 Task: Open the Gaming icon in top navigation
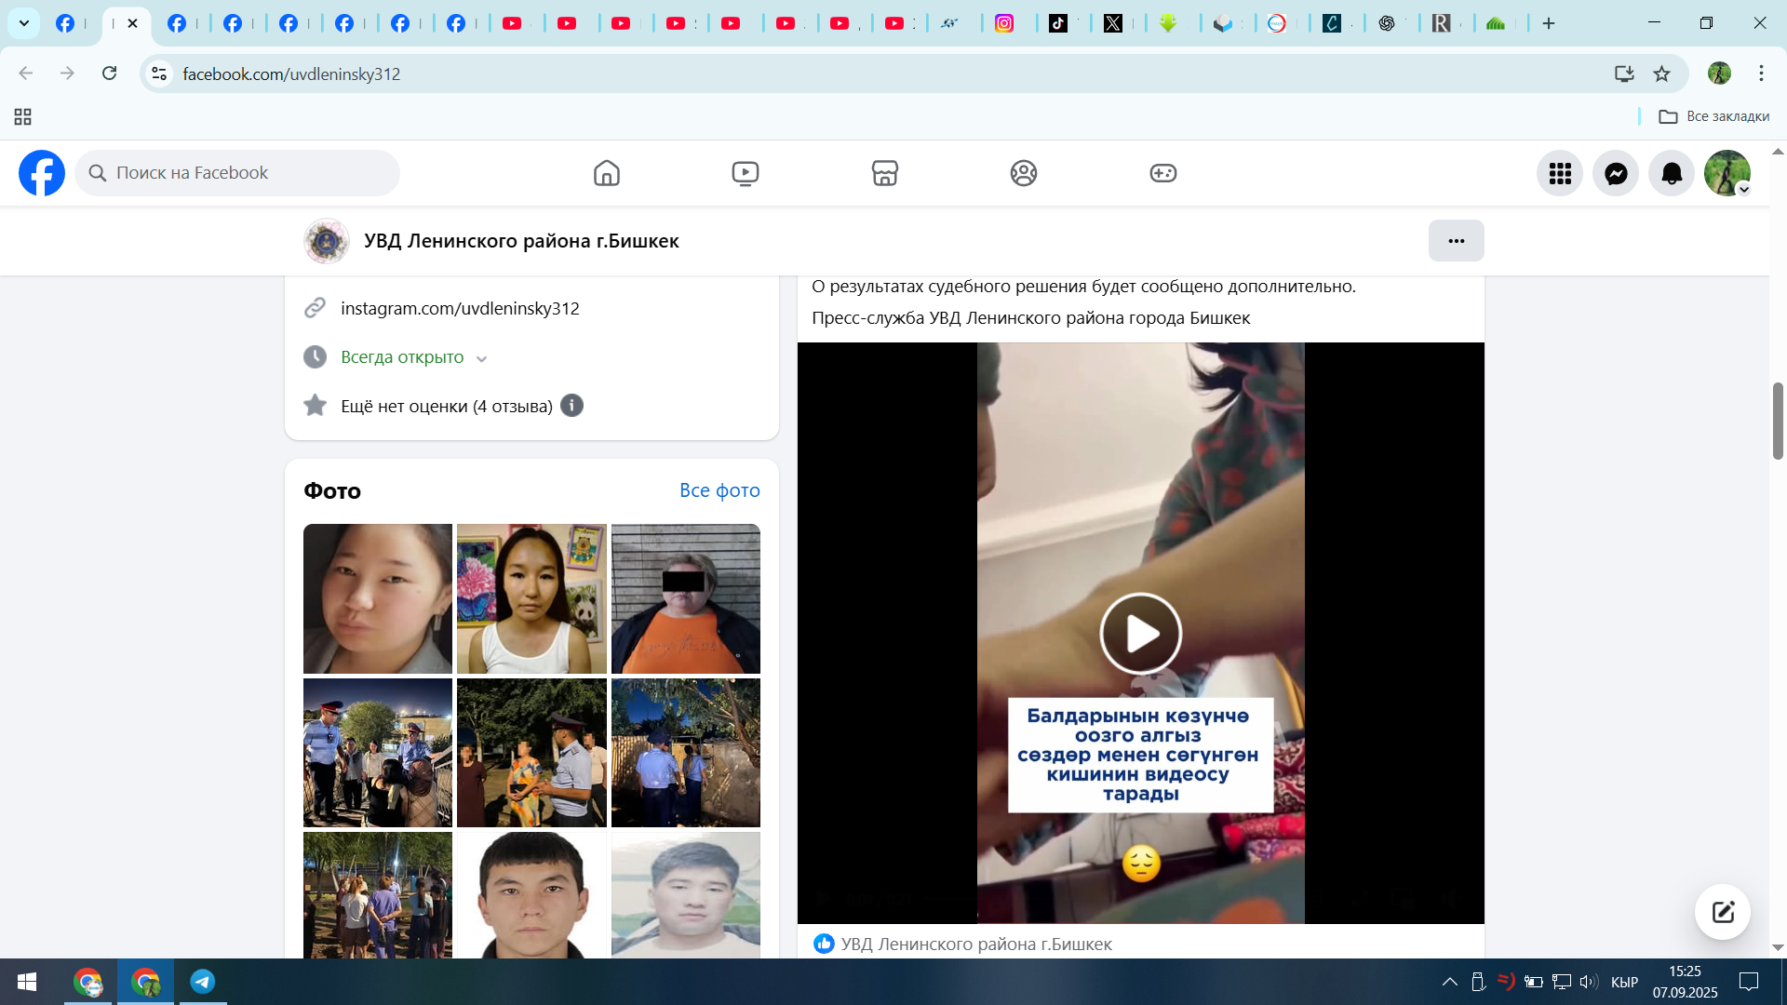point(1162,173)
